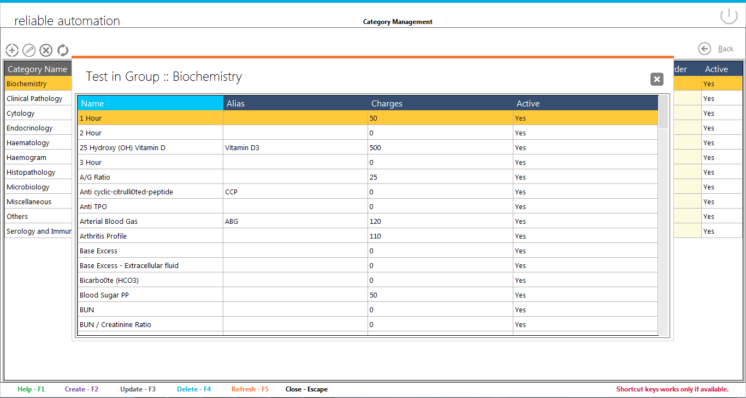Select Base Excess - Extracellular fluid row
This screenshot has height=398, width=746.
pos(368,265)
